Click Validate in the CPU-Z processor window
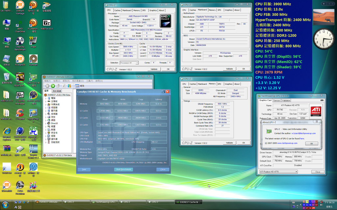 [154, 69]
